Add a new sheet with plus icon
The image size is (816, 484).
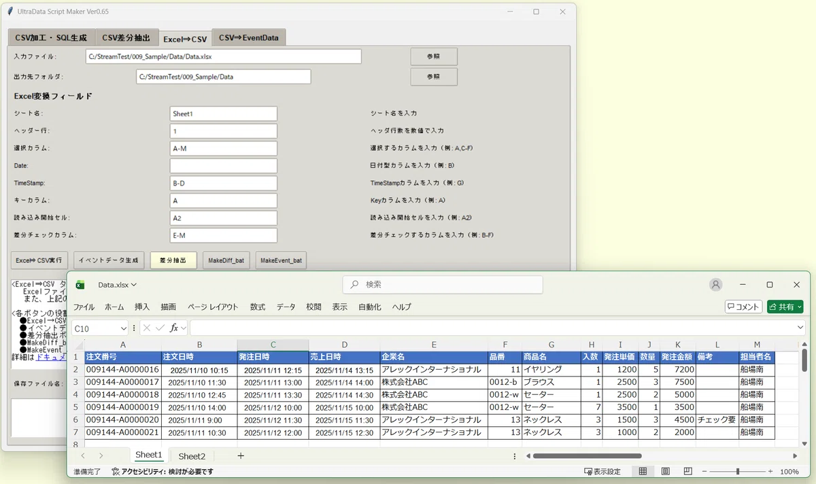pos(240,455)
